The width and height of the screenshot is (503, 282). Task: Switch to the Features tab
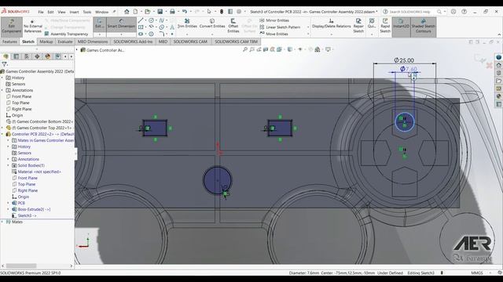coord(9,42)
